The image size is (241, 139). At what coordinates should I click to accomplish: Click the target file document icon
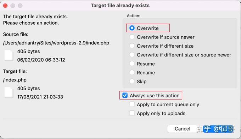click(x=9, y=92)
